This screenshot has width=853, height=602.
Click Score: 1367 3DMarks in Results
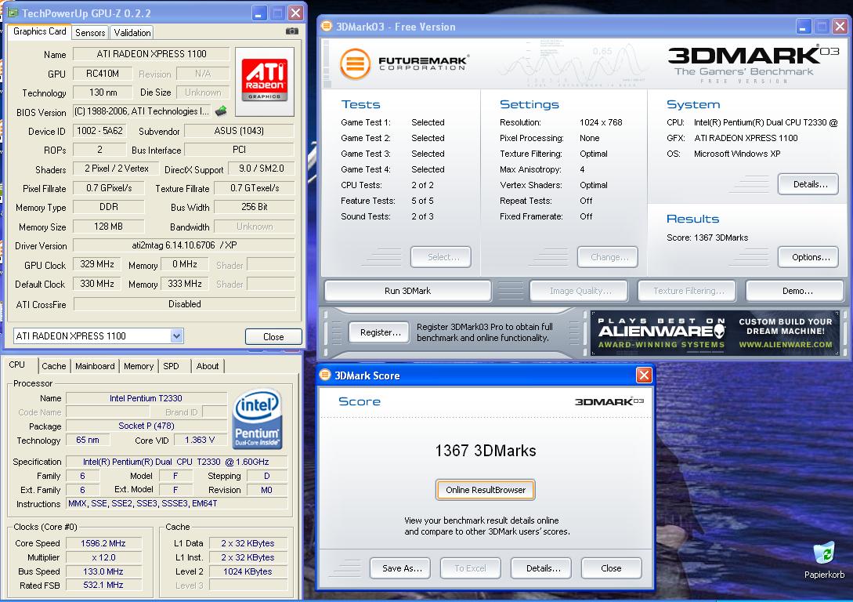(x=707, y=238)
